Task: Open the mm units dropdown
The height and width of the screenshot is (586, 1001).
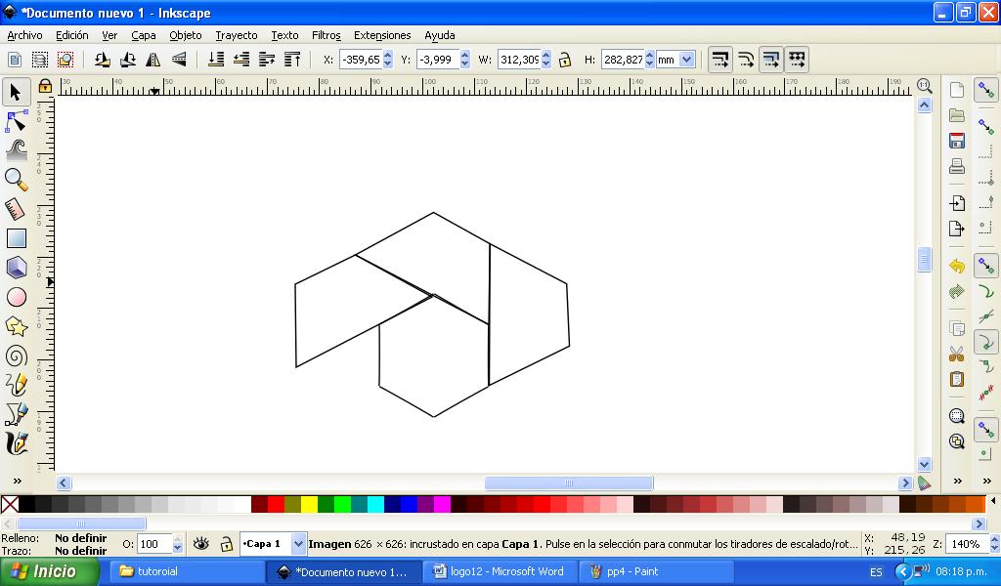Action: [x=686, y=60]
